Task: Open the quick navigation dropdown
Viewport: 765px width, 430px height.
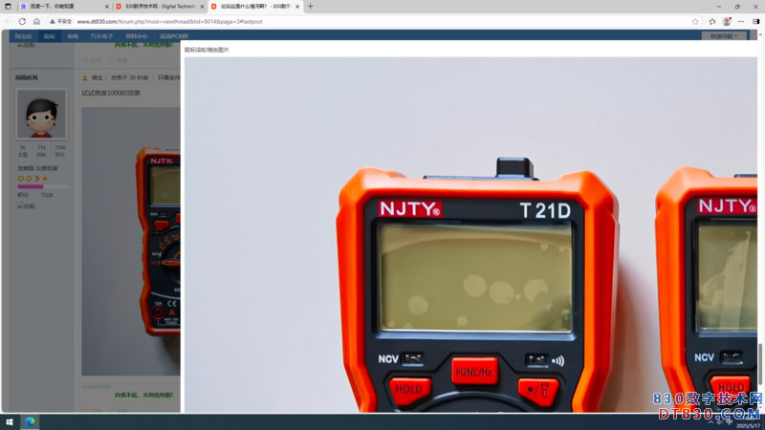Action: (x=724, y=36)
